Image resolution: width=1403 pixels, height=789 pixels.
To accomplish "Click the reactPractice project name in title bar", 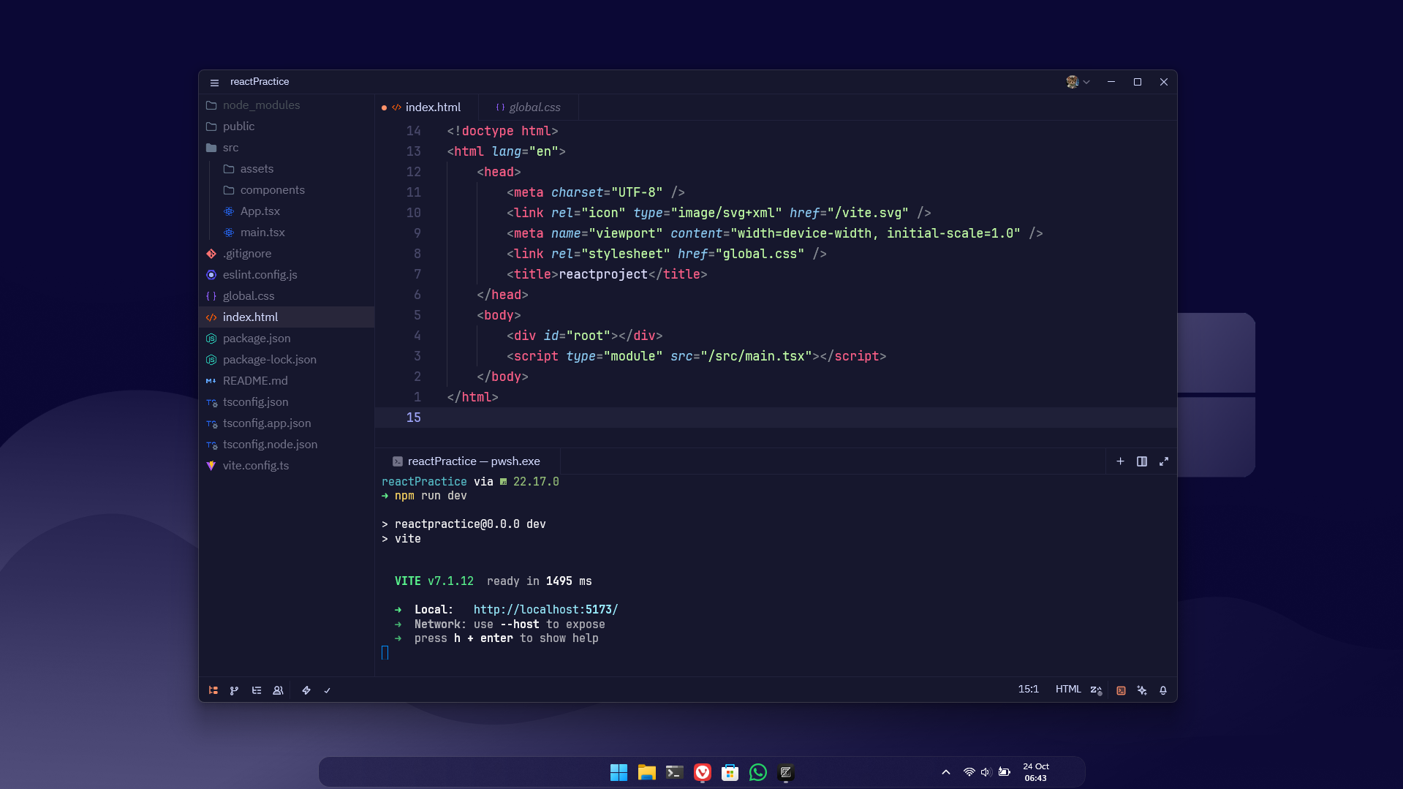I will pos(260,82).
